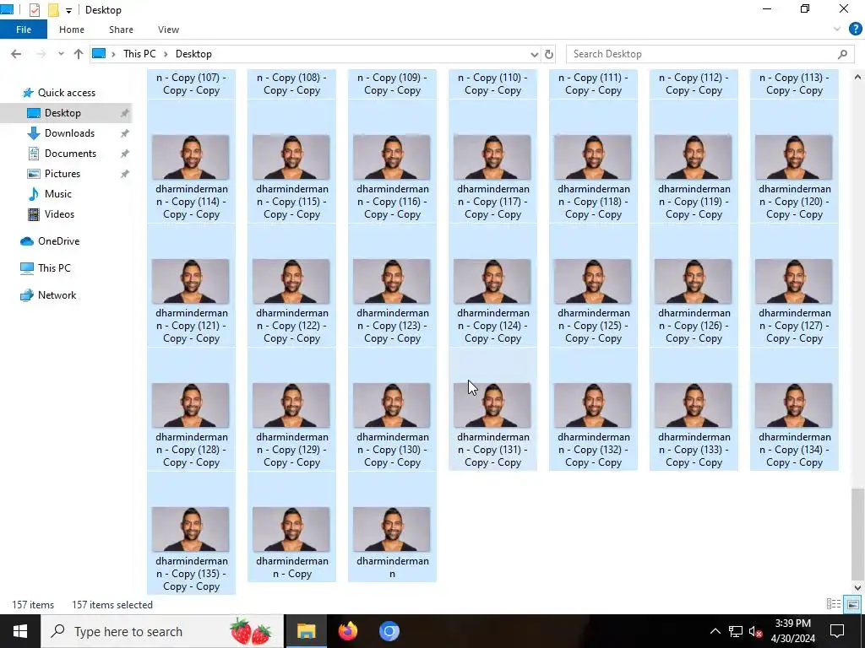865x648 pixels.
Task: Refresh the Desktop folder view
Action: [x=549, y=54]
